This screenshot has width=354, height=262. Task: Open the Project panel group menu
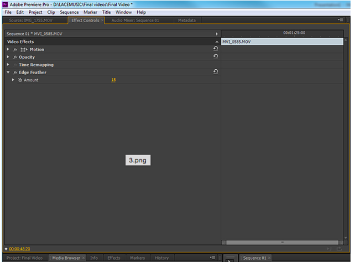click(x=212, y=258)
